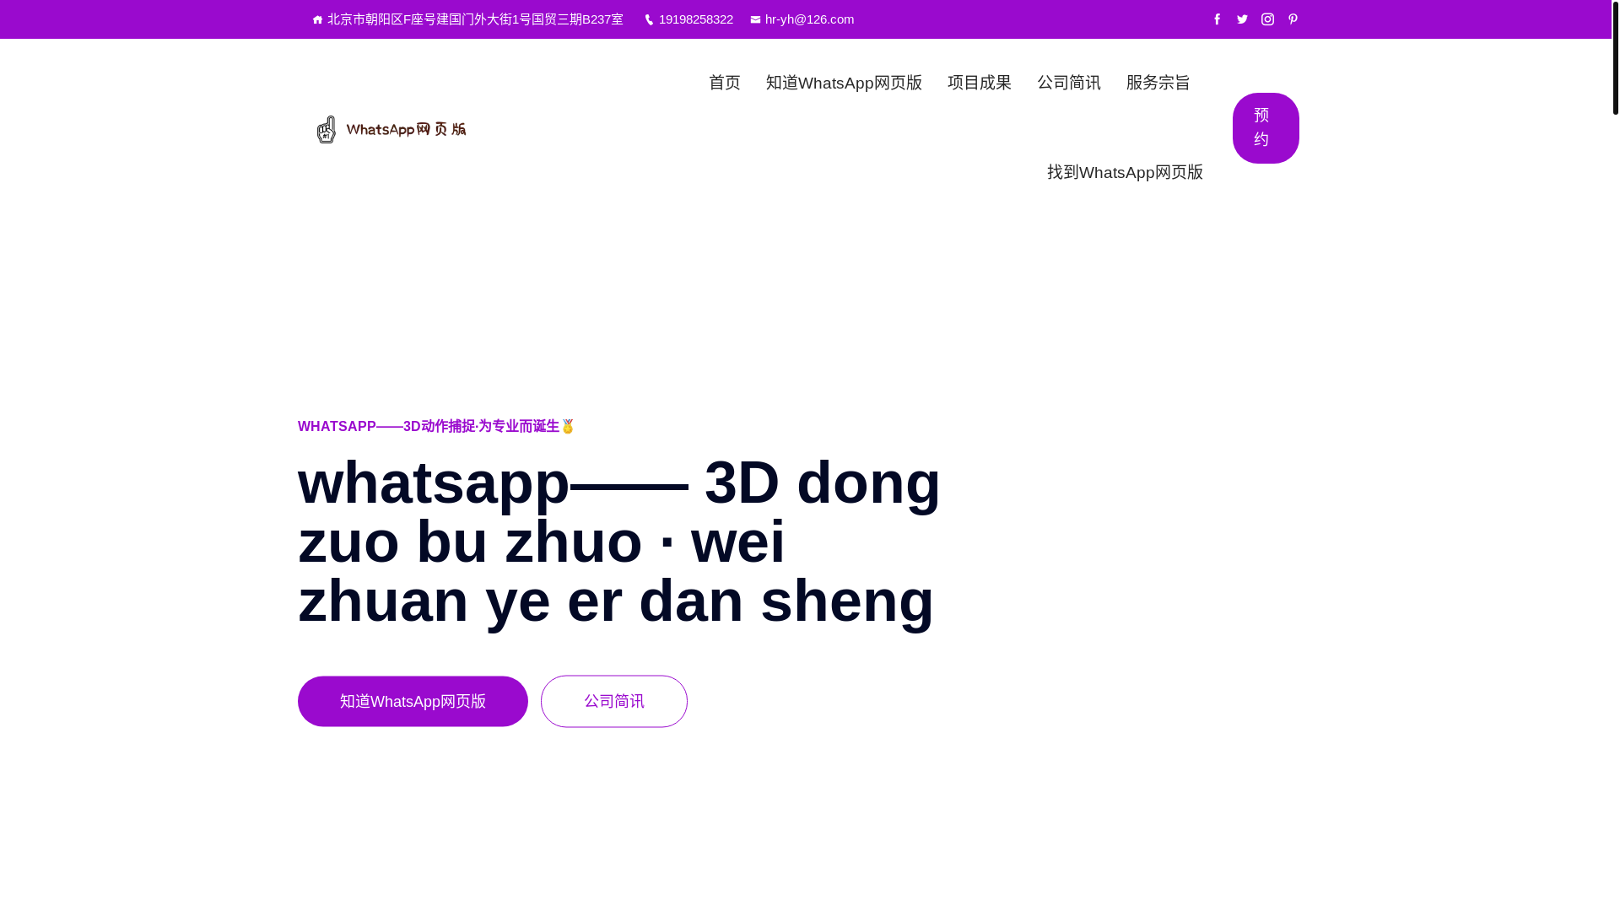Go to 首页 in the navigation

pos(724,83)
